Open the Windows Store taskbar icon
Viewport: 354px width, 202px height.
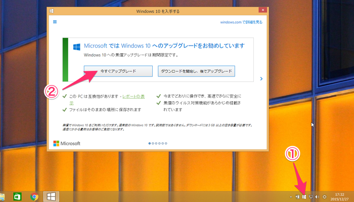tap(17, 197)
